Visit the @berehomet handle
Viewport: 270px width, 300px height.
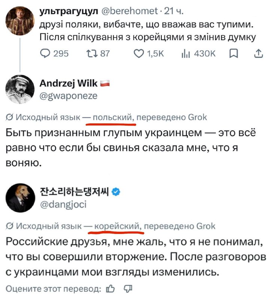coord(129,11)
